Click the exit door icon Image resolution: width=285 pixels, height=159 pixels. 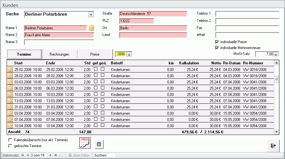pos(273,146)
